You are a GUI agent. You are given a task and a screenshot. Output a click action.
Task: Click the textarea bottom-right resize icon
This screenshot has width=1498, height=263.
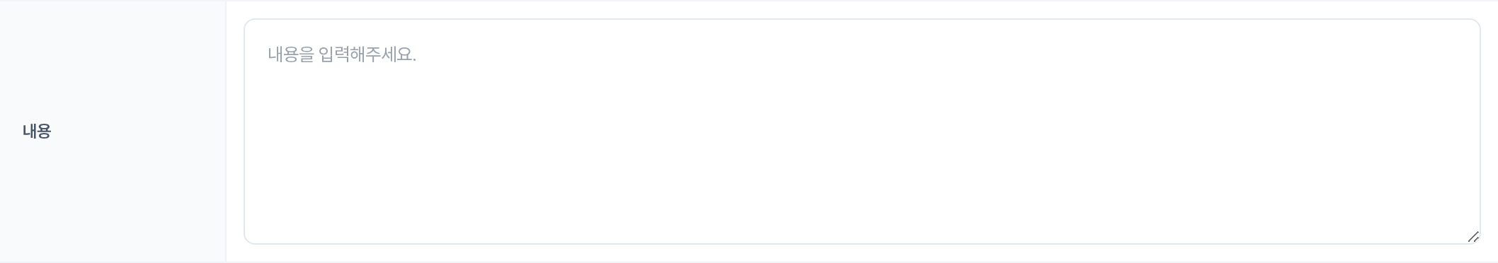pyautogui.click(x=1473, y=237)
